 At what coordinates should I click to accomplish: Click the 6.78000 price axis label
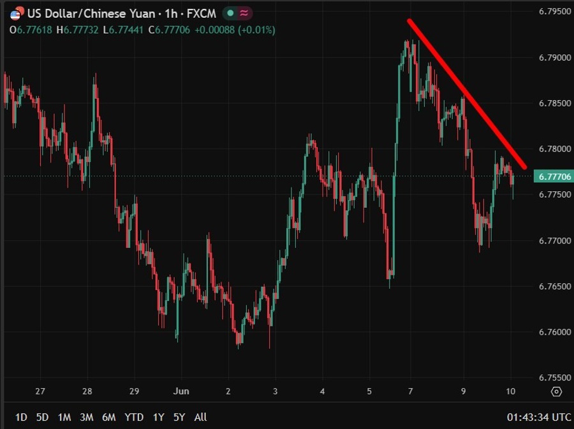click(555, 149)
